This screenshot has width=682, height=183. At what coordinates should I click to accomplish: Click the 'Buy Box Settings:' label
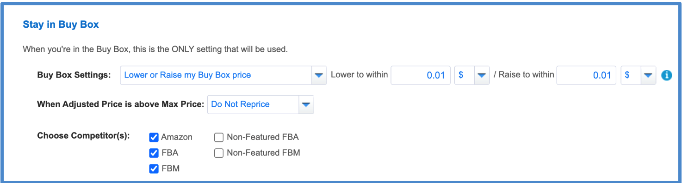(x=74, y=75)
